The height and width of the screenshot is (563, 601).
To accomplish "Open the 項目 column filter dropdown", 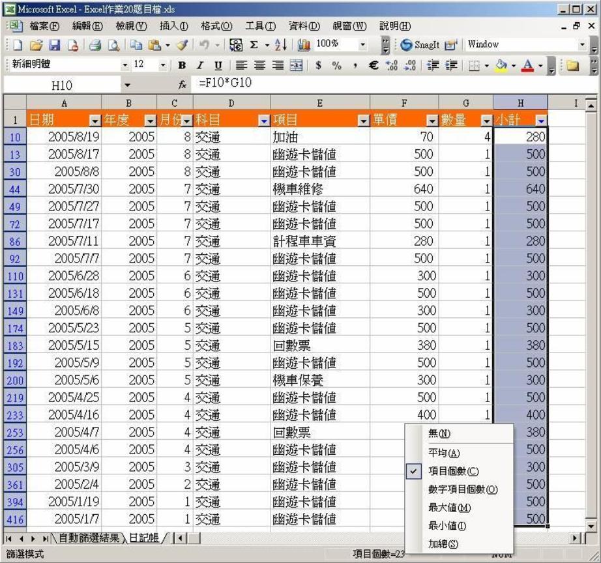I will tap(363, 121).
